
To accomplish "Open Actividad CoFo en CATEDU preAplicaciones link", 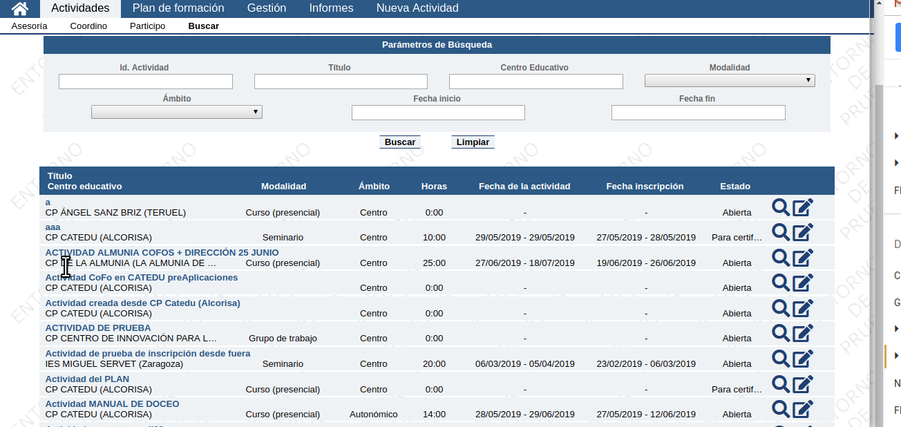I will click(142, 278).
